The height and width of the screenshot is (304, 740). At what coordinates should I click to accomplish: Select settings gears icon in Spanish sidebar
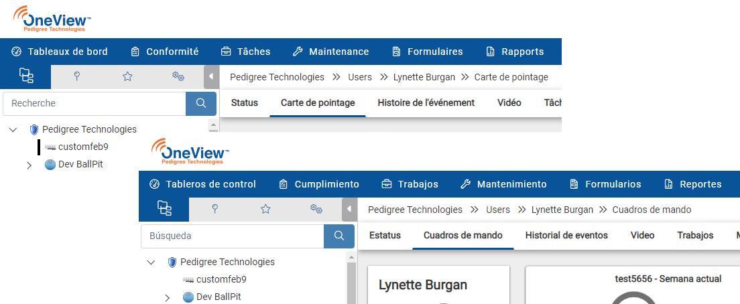[x=316, y=209]
